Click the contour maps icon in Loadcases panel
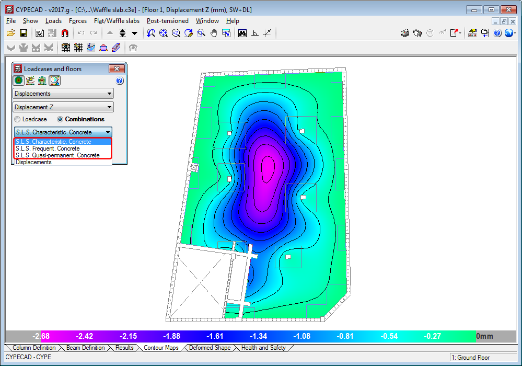Image resolution: width=522 pixels, height=366 pixels. (19, 81)
